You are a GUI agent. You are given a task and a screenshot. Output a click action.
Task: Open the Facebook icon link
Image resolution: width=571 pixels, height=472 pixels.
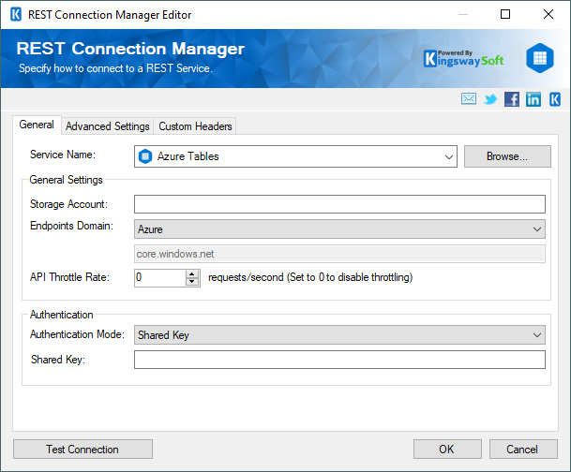(512, 99)
